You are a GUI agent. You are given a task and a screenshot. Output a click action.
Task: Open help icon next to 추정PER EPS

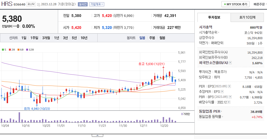coord(222,92)
